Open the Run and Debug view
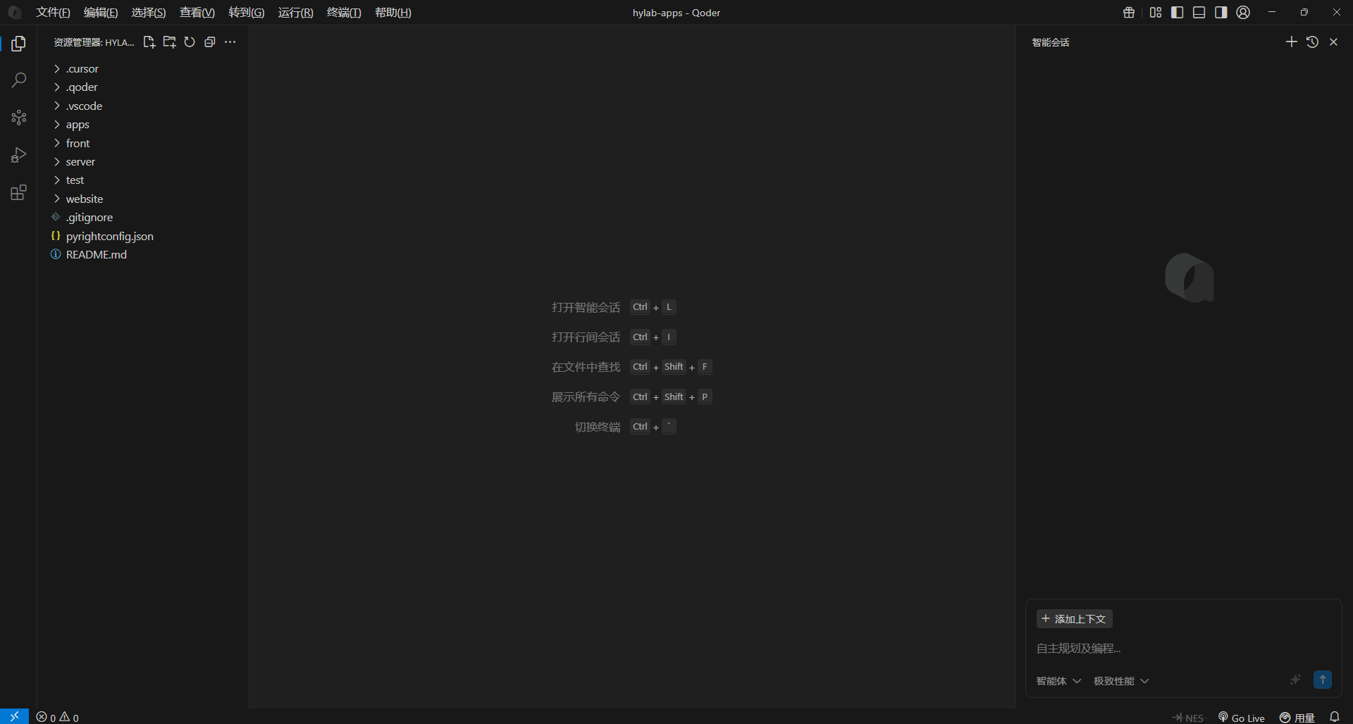This screenshot has width=1353, height=724. point(19,155)
